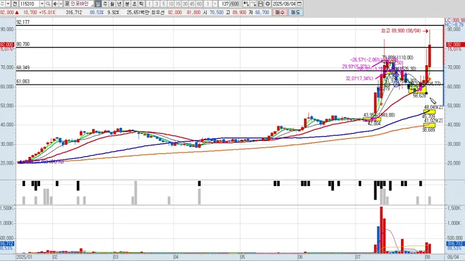Click the stock search magnifier icon
Image resolution: width=465 pixels, height=261 pixels.
click(48, 4)
